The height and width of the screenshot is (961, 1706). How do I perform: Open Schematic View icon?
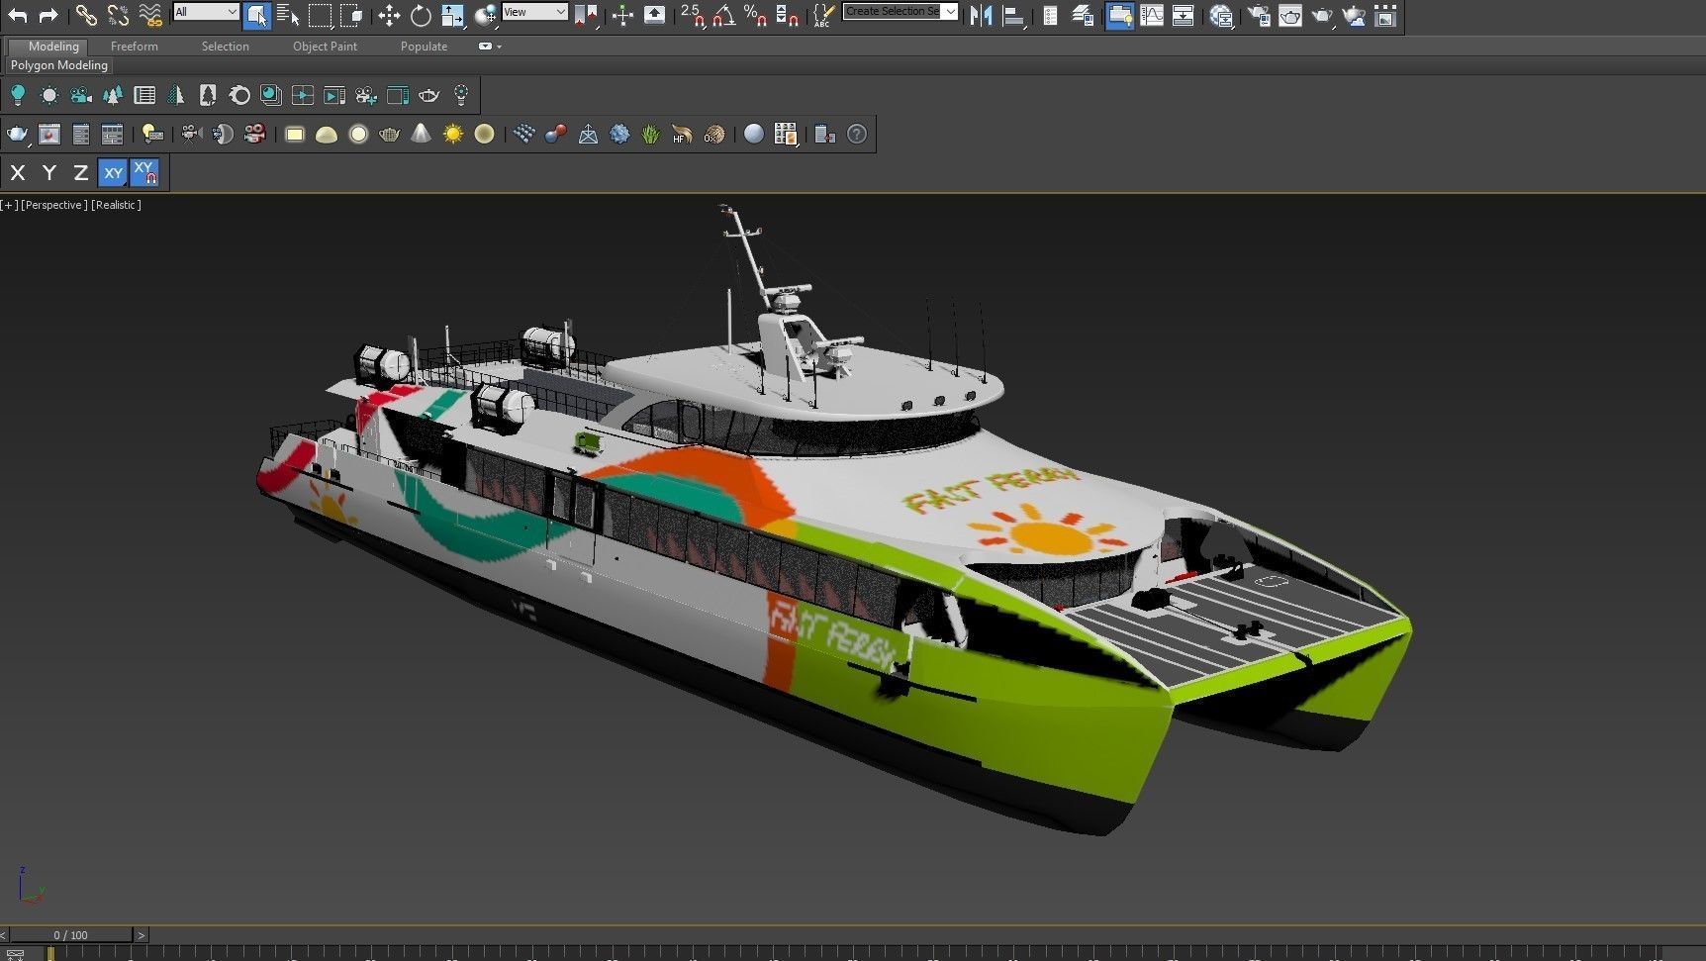click(1183, 15)
